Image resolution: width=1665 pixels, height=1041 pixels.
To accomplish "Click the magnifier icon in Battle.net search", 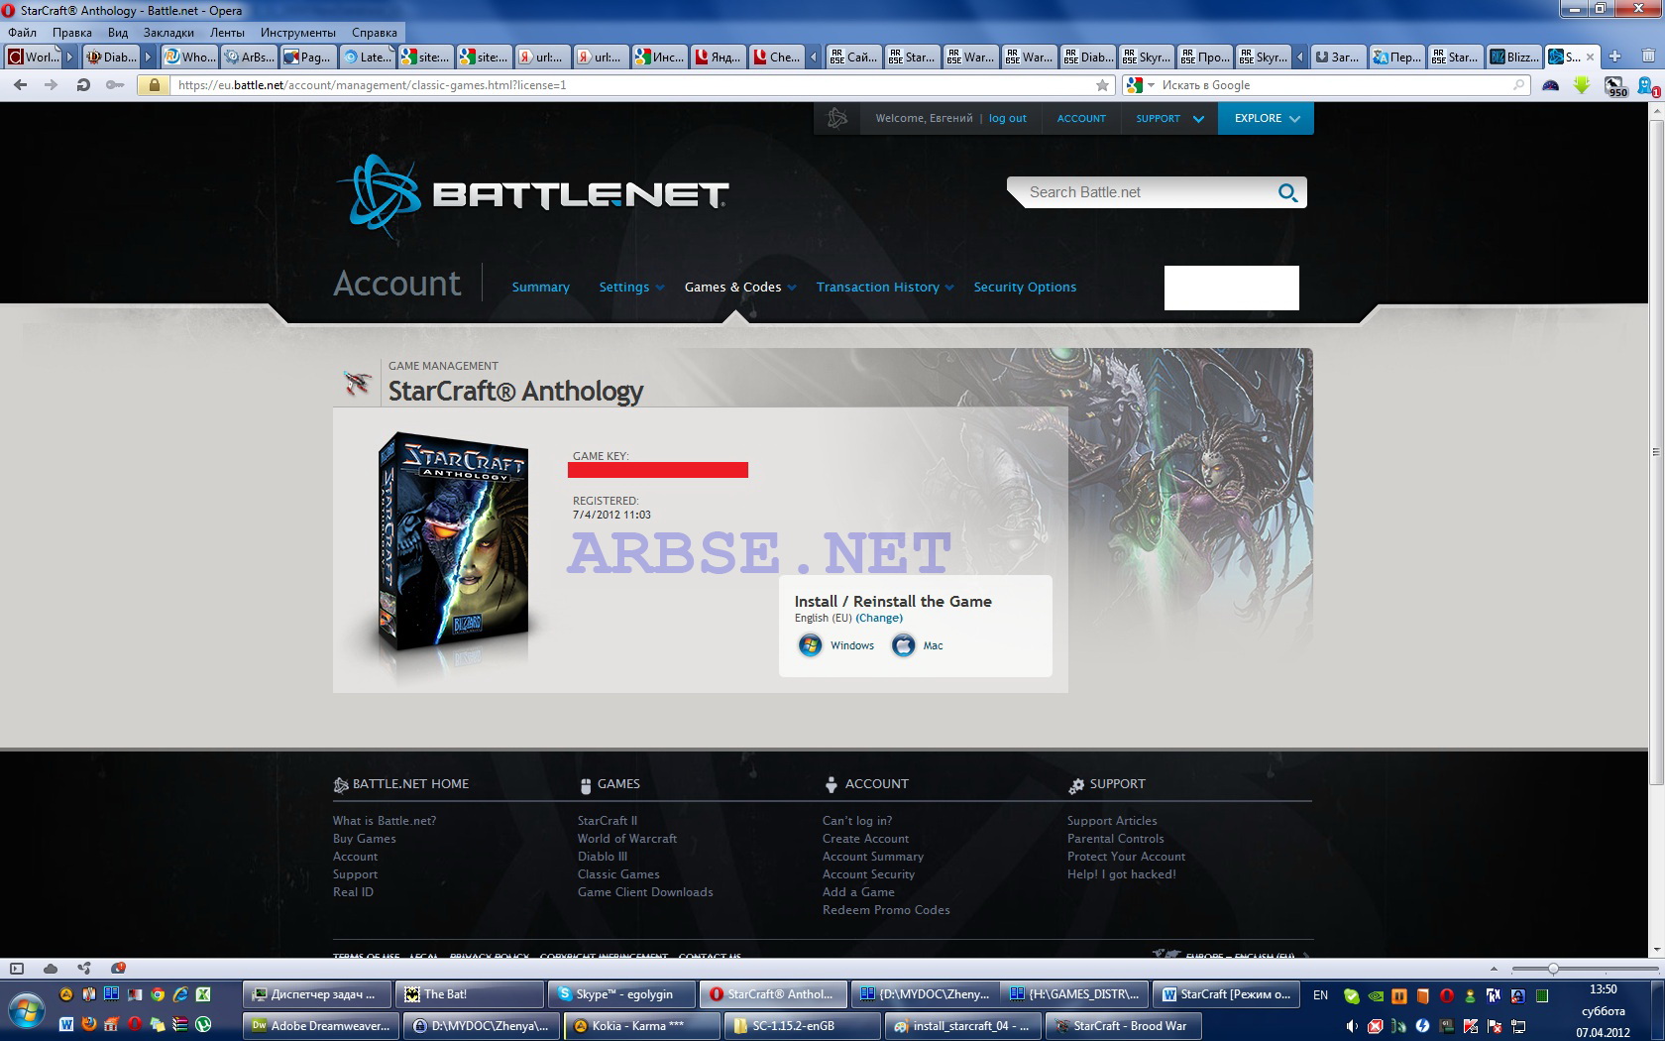I will tap(1287, 192).
